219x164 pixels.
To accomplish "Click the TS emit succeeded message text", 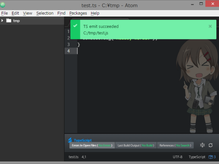I will pyautogui.click(x=101, y=26).
